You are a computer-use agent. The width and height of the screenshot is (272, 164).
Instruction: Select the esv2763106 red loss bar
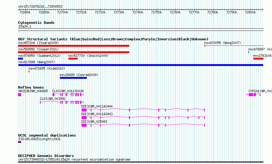coord(258,59)
